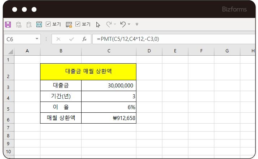Click the formula bar options dots handle
The height and width of the screenshot is (159, 258).
pos(46,39)
